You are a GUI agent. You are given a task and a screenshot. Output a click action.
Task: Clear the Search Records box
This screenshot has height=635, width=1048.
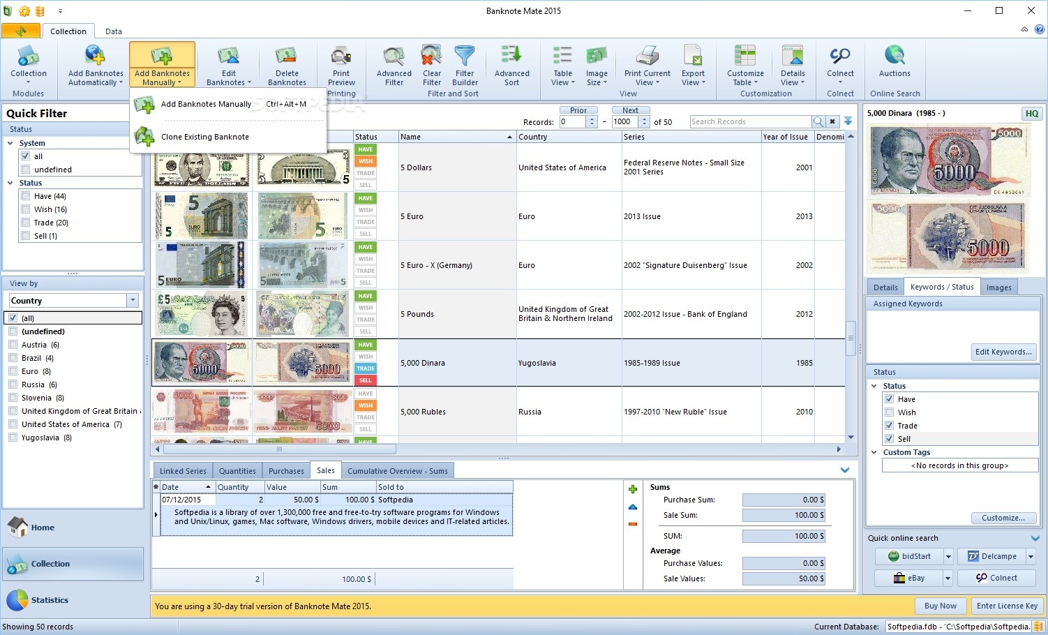[832, 121]
